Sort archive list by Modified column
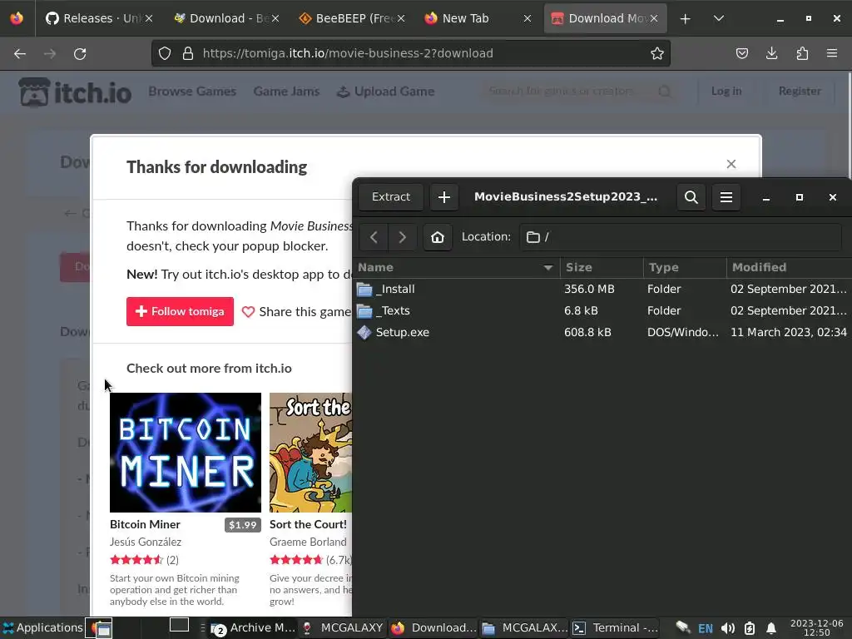 pos(789,267)
